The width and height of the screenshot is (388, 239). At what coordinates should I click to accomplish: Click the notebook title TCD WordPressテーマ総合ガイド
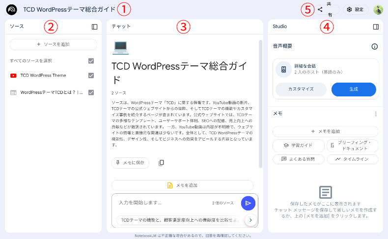tap(69, 10)
